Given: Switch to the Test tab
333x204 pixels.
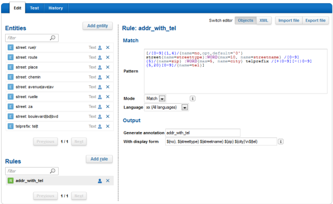Looking at the screenshot, I should tap(34, 8).
